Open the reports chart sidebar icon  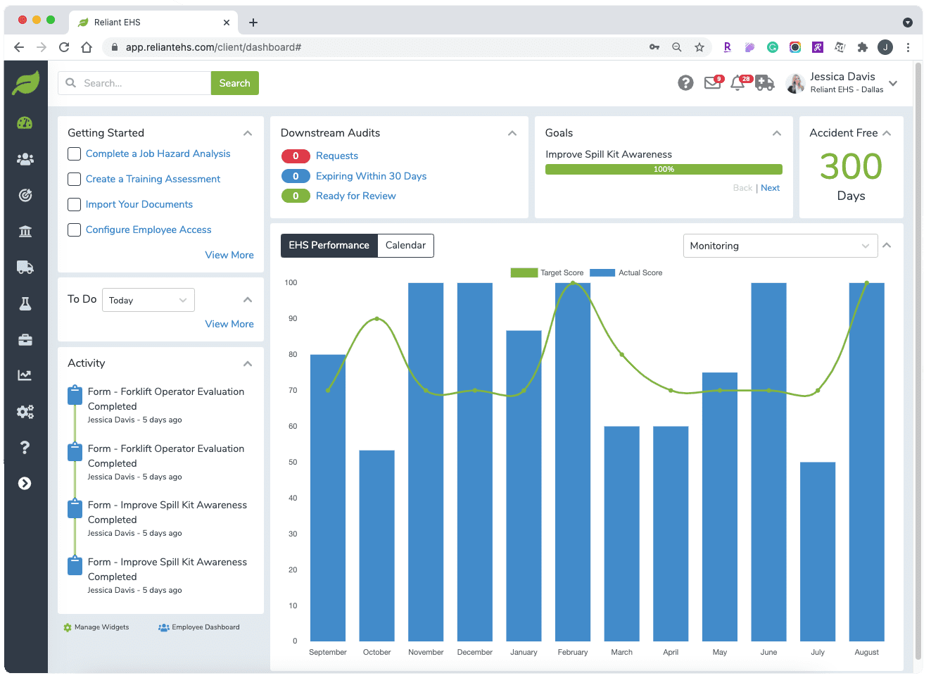[x=25, y=375]
